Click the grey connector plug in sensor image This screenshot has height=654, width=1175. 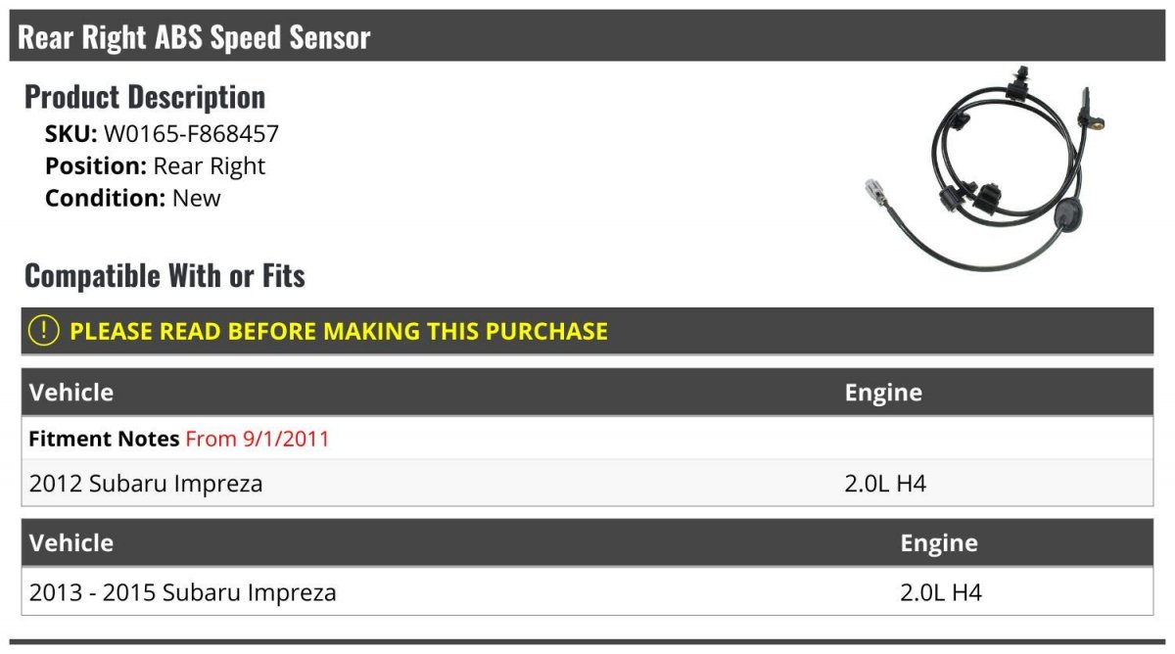(x=877, y=192)
